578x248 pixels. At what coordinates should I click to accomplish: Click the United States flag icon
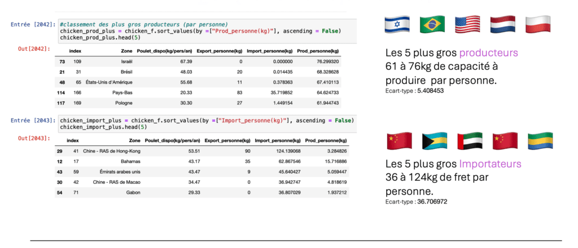(x=467, y=24)
